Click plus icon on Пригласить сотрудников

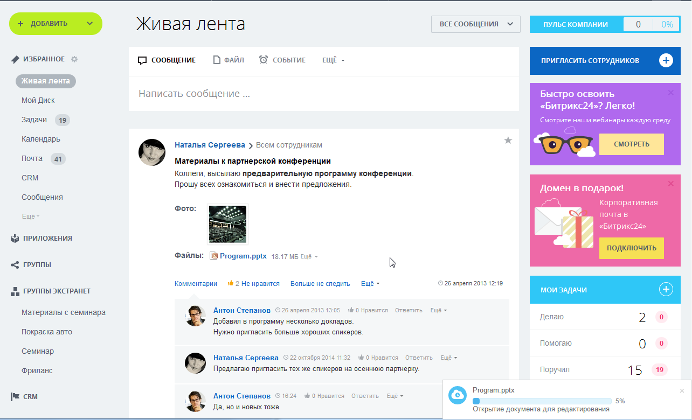pos(666,60)
